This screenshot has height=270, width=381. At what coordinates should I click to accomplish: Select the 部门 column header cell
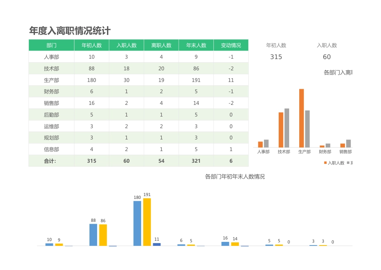(x=51, y=45)
